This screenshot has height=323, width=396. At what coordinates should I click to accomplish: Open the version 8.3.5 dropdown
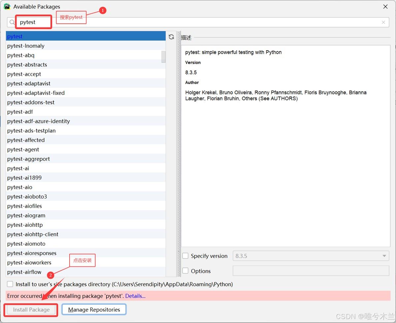[x=311, y=256]
